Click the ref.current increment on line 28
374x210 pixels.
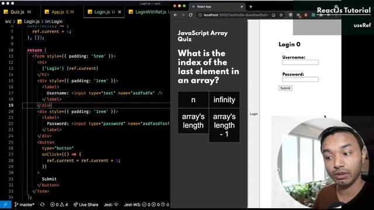[x=84, y=160]
